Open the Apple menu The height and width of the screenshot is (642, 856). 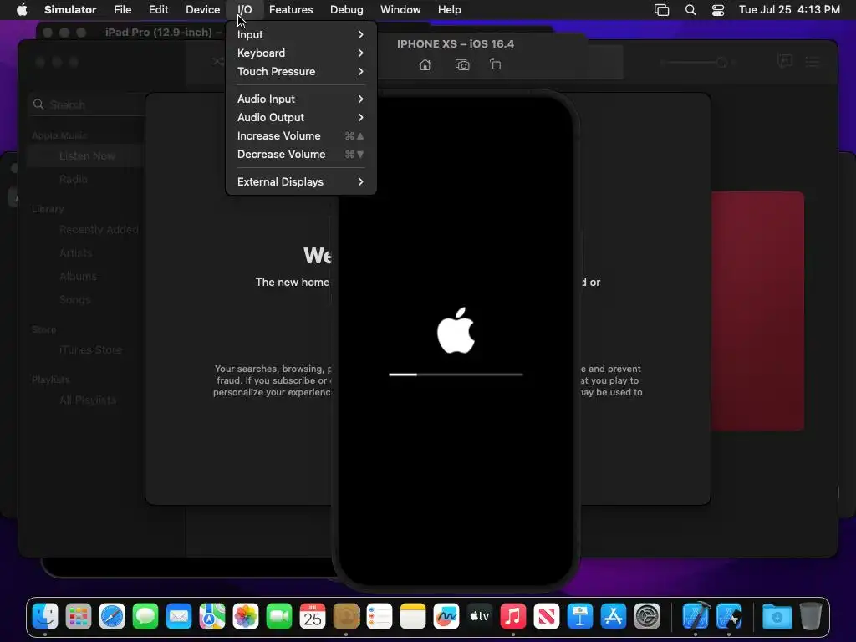click(22, 9)
